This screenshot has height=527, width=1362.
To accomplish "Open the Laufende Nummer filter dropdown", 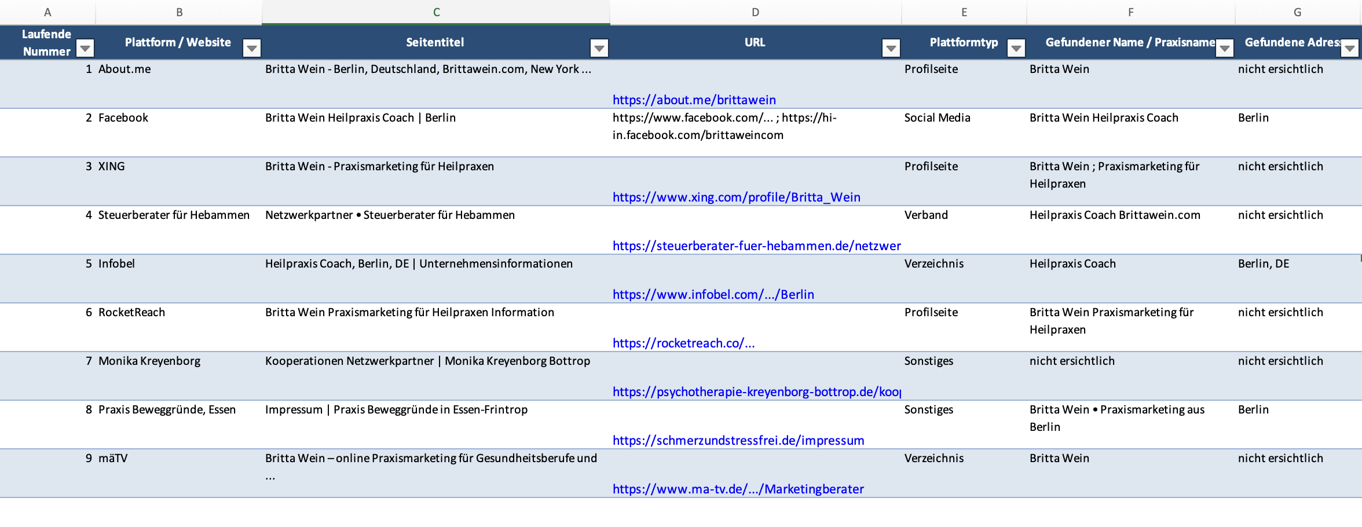I will (85, 49).
